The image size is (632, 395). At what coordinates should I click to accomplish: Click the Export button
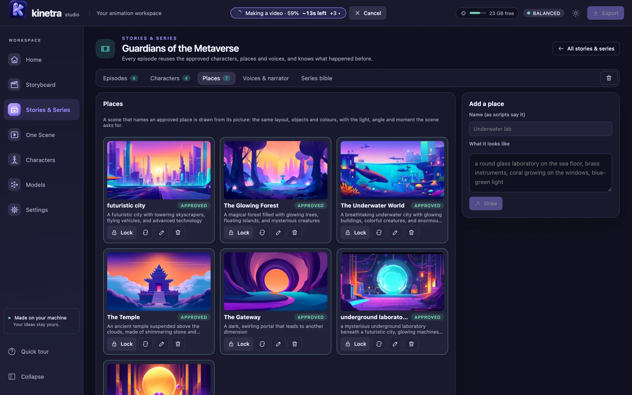(x=605, y=13)
